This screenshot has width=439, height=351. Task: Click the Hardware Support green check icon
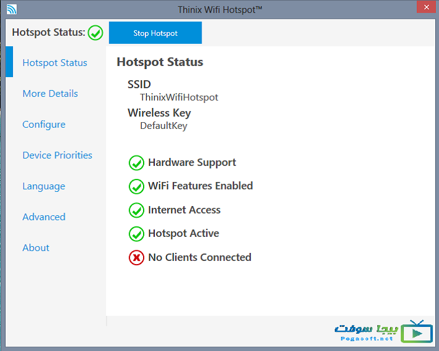click(136, 163)
